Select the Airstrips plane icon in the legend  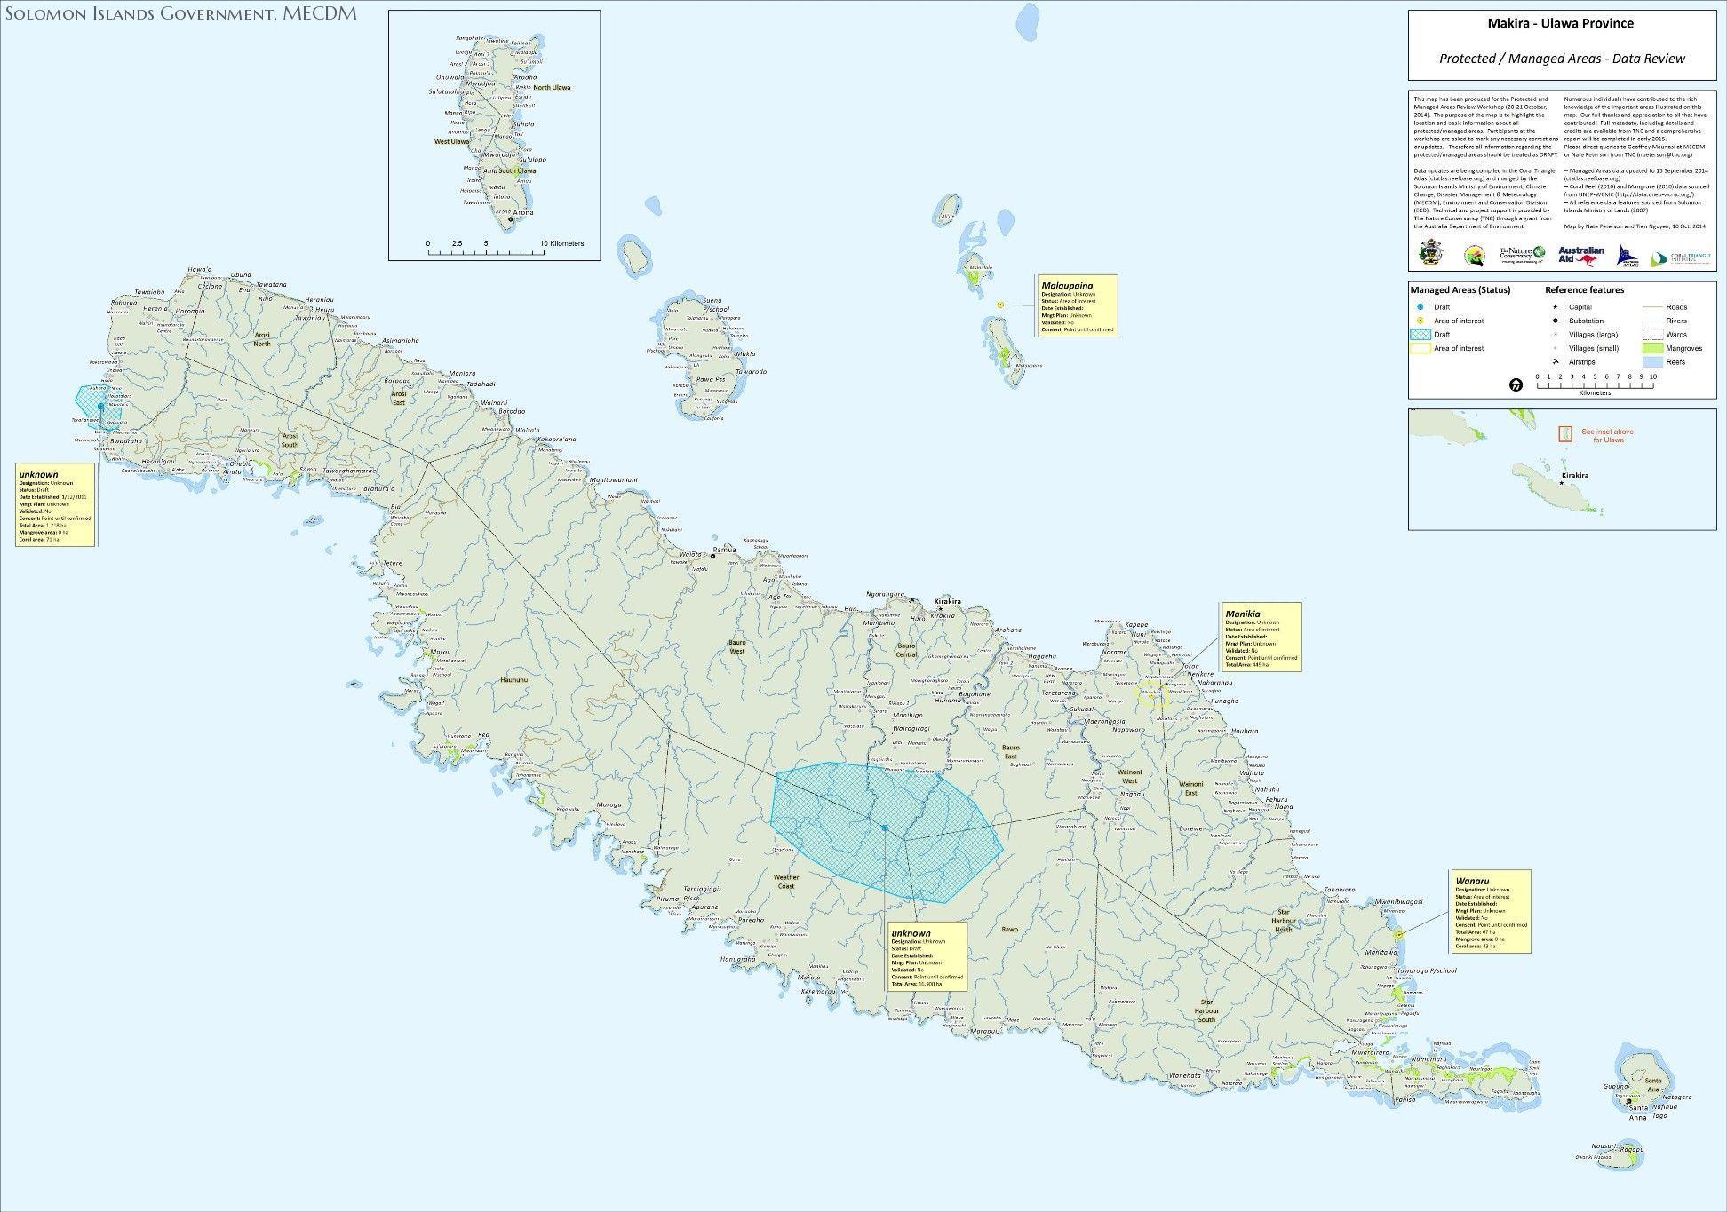pyautogui.click(x=1556, y=361)
